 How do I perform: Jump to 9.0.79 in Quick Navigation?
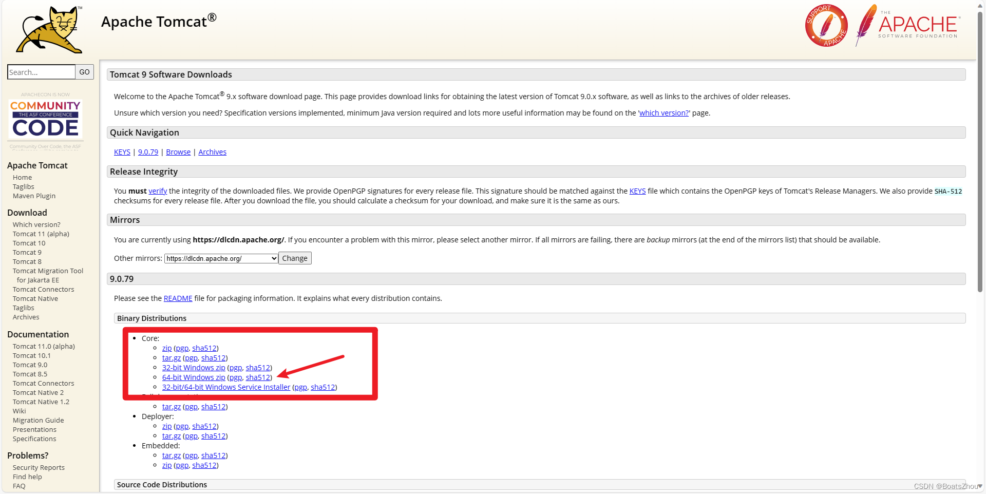(148, 152)
